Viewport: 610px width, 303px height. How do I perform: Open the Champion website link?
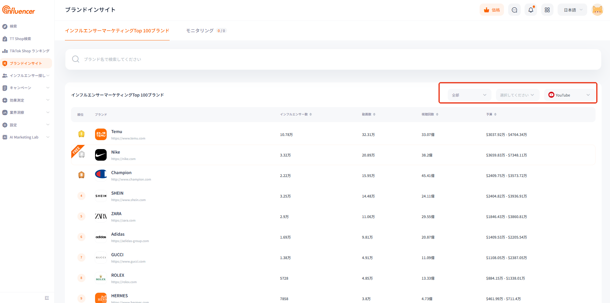(131, 180)
